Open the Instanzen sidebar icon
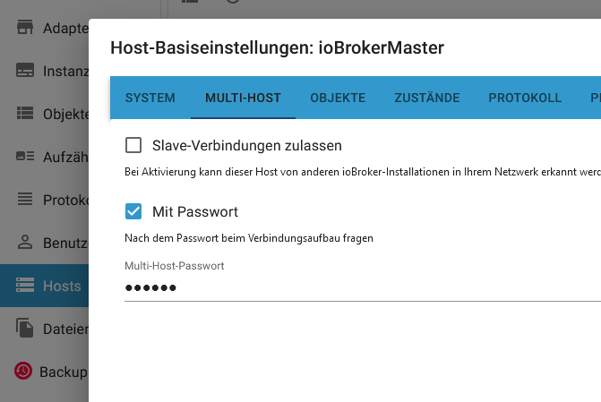The image size is (601, 402). (x=25, y=71)
